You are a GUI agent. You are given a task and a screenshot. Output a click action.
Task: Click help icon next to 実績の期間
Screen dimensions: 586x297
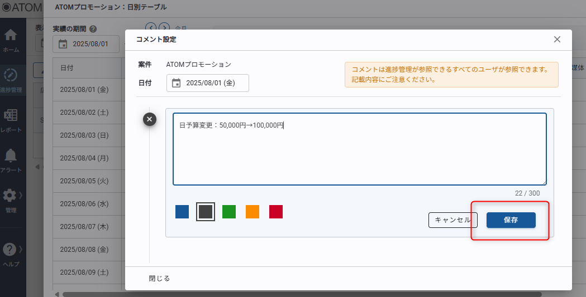pos(93,29)
